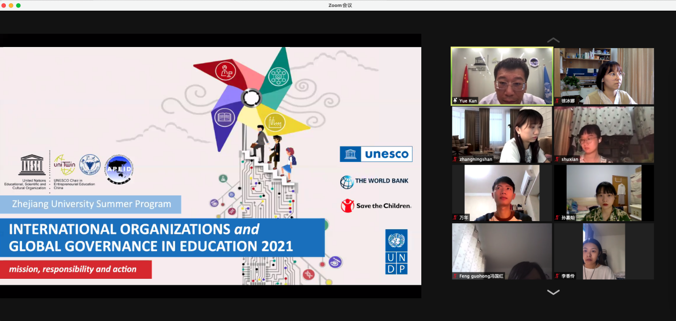The width and height of the screenshot is (676, 321).
Task: Click zhangningshan's muted microphone icon
Action: click(455, 159)
